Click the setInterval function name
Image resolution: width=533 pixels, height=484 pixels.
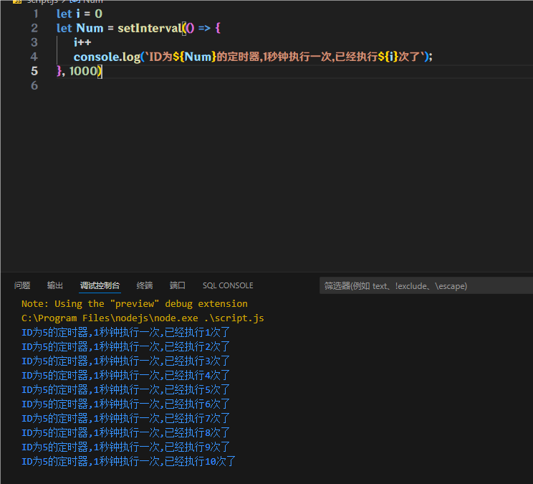pos(150,28)
